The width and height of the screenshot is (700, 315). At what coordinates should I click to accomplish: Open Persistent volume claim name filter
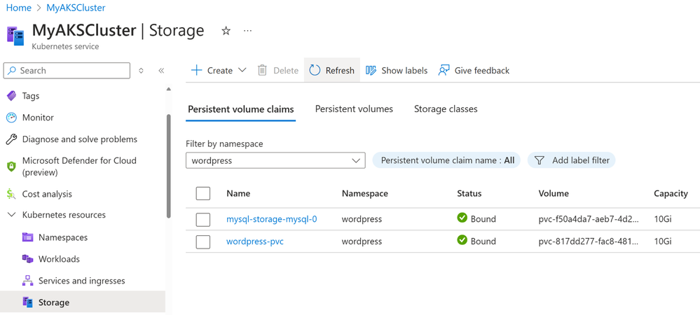446,160
